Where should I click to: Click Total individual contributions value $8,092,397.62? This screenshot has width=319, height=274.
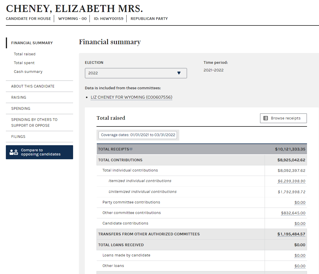292,170
